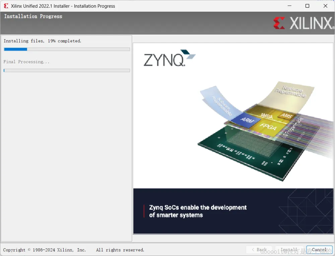This screenshot has height=256, width=335.
Task: Maximize the installer window
Action: (x=307, y=6)
